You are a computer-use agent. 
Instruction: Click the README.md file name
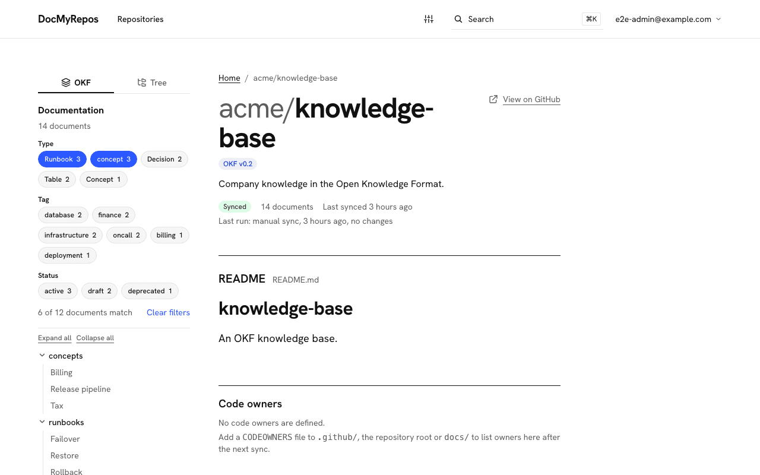[296, 280]
